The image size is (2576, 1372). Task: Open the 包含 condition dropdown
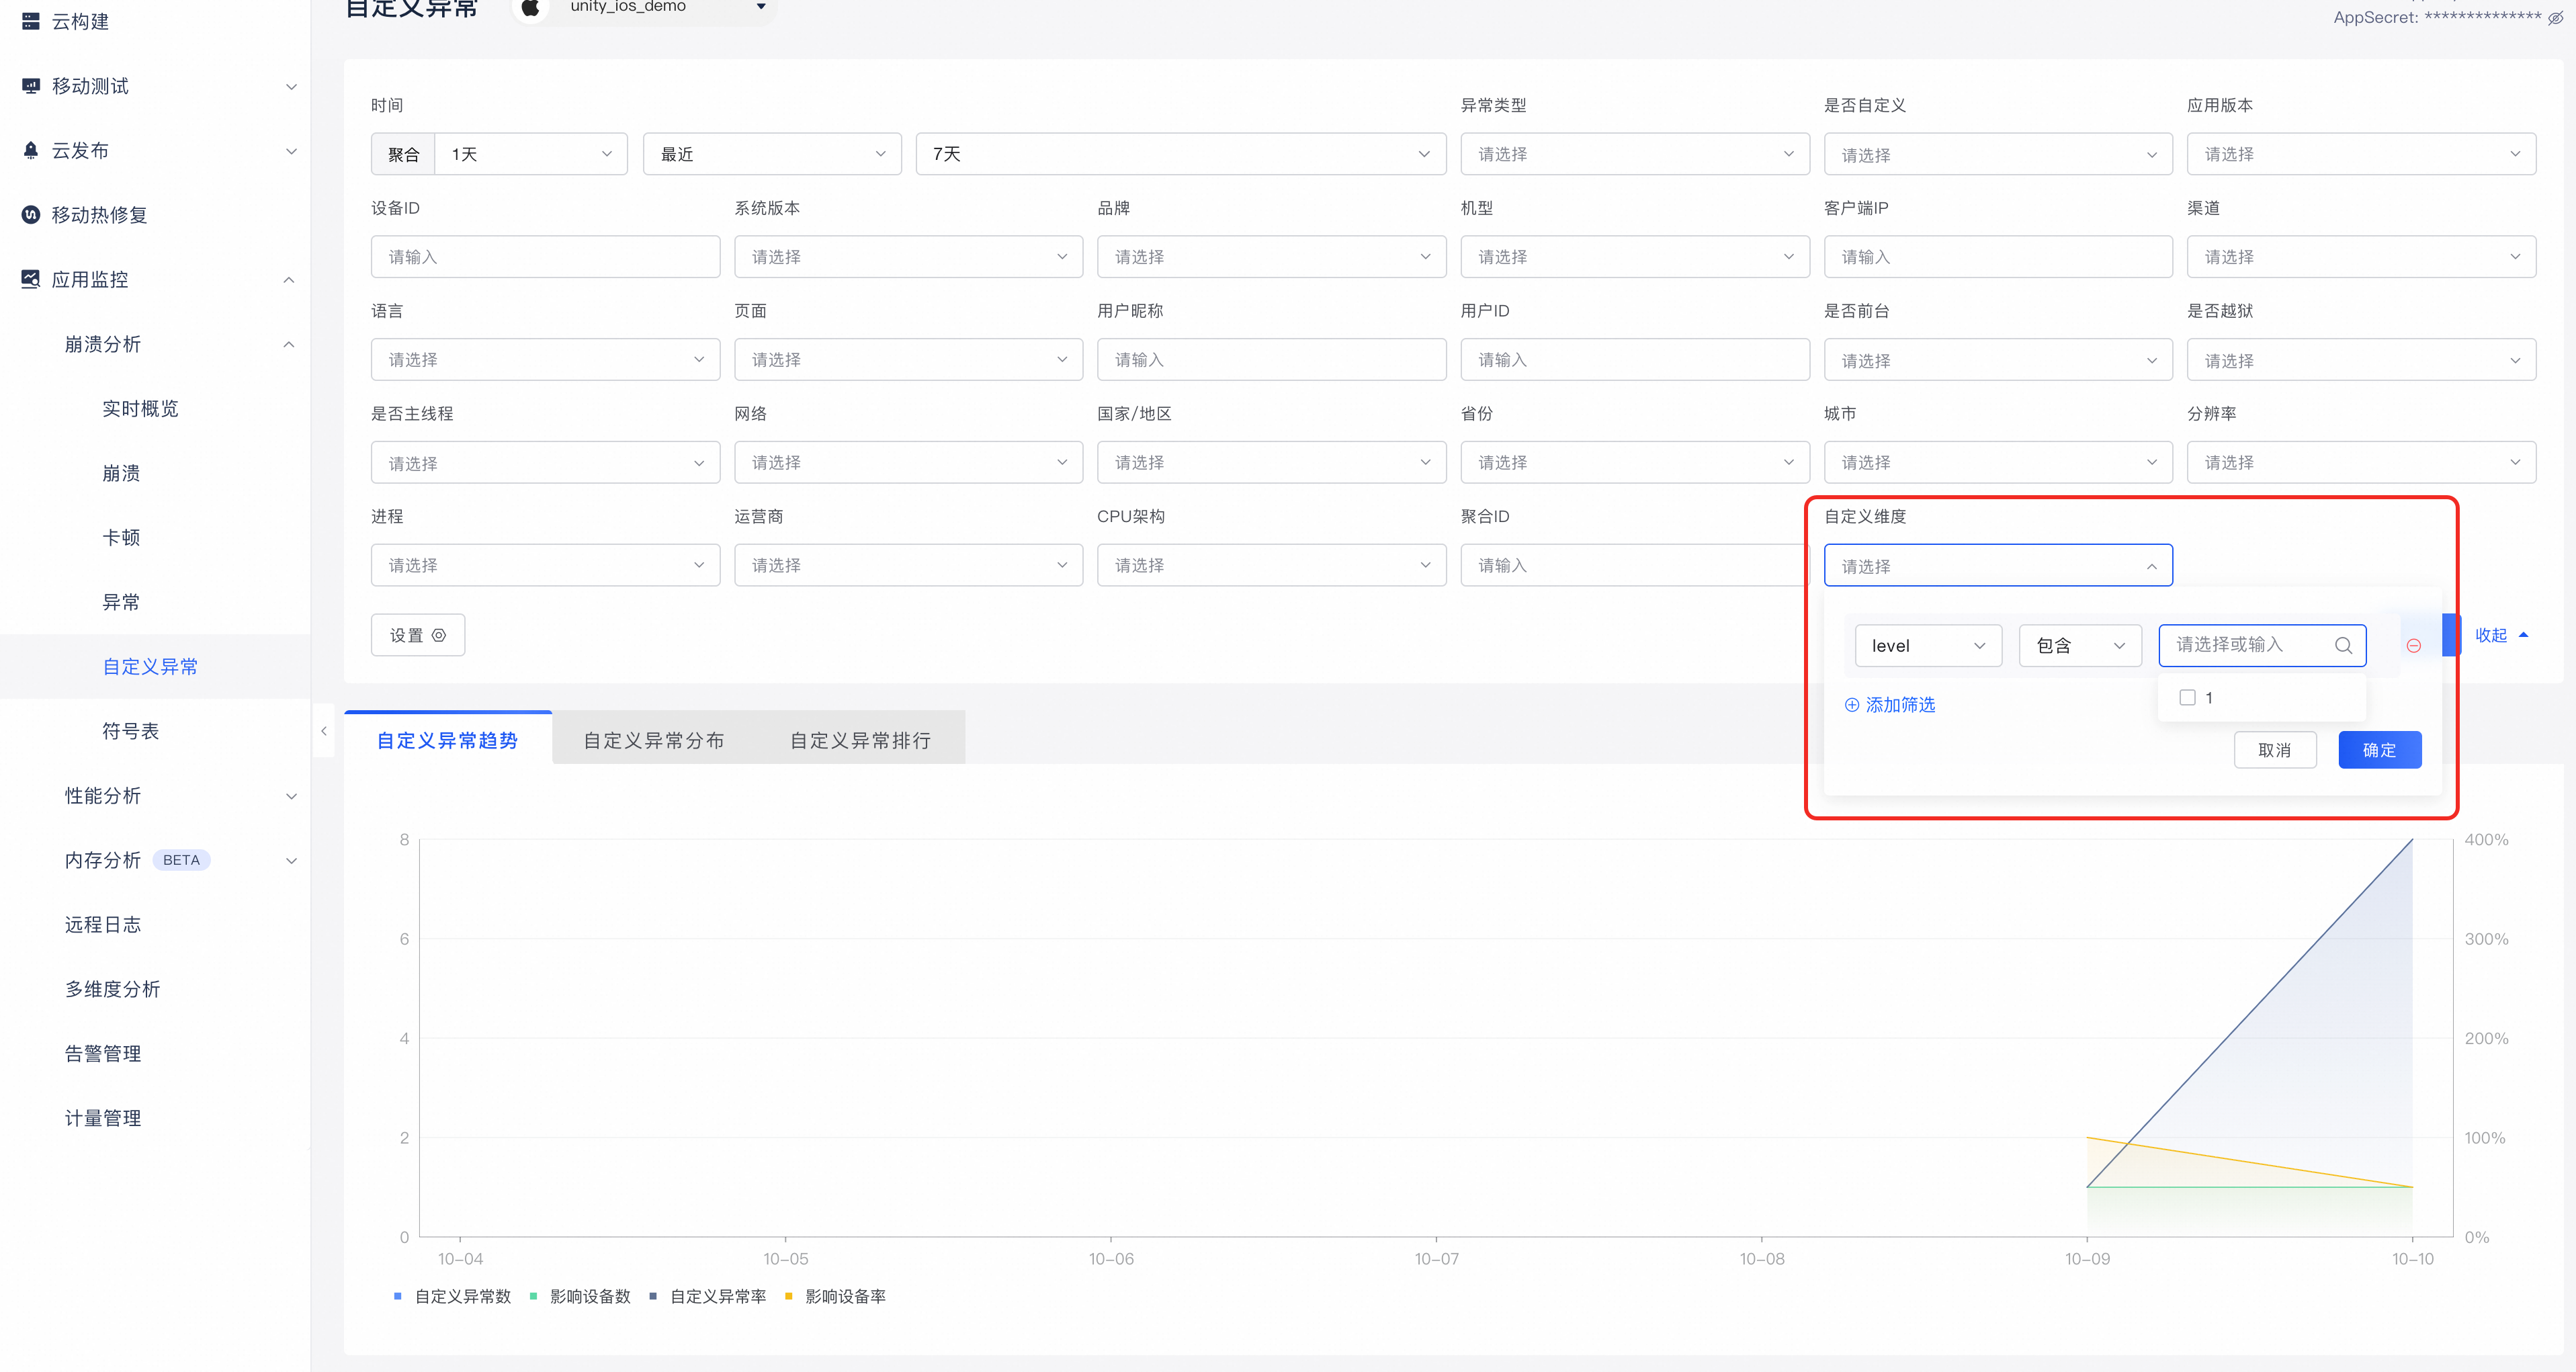click(2079, 646)
